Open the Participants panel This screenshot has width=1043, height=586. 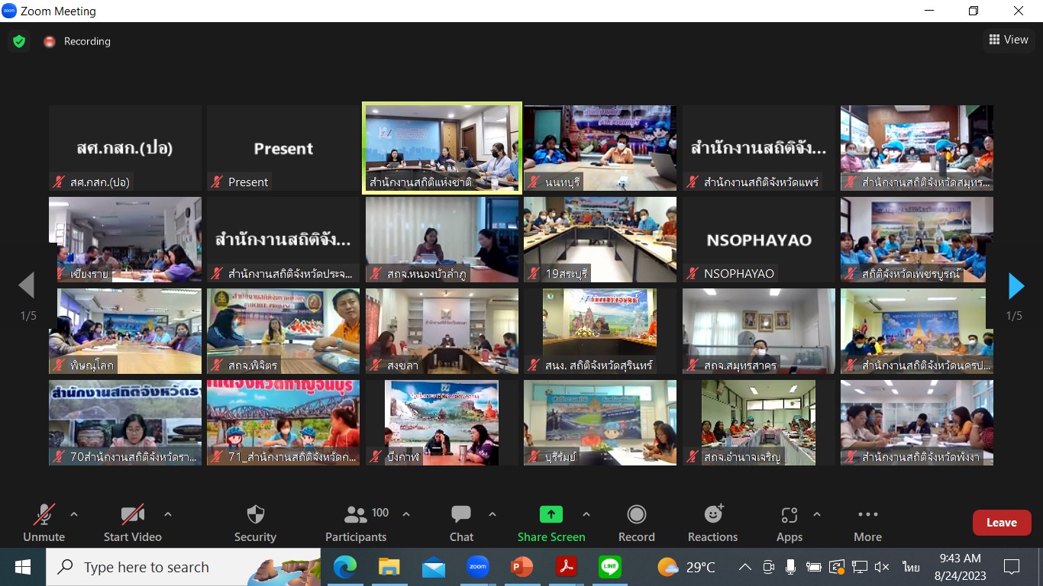[x=356, y=523]
